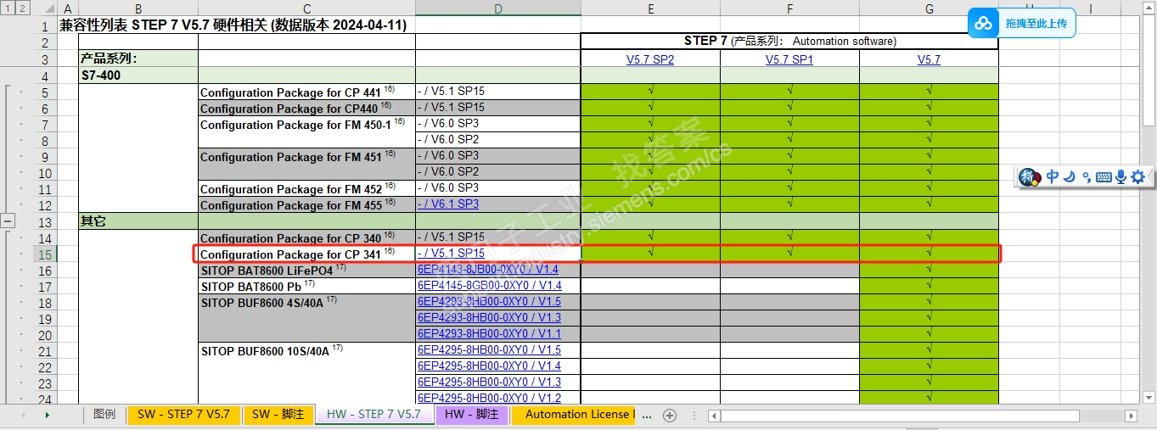Click the horizontal scrollbar right arrow
Screen dimensions: 1157x430
pyautogui.click(x=1131, y=416)
